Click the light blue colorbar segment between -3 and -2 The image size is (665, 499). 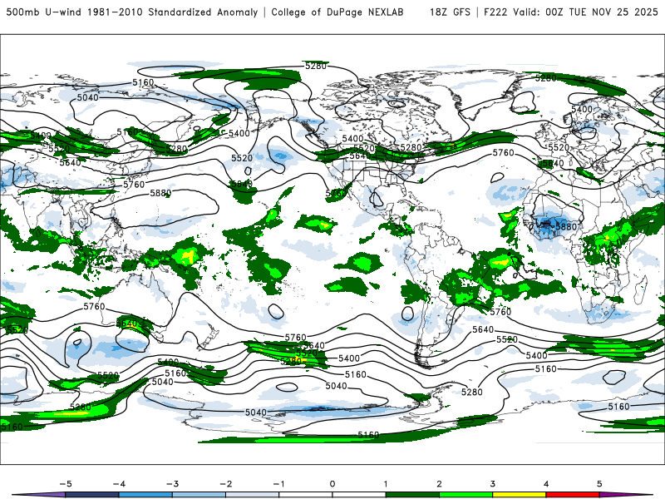click(199, 495)
